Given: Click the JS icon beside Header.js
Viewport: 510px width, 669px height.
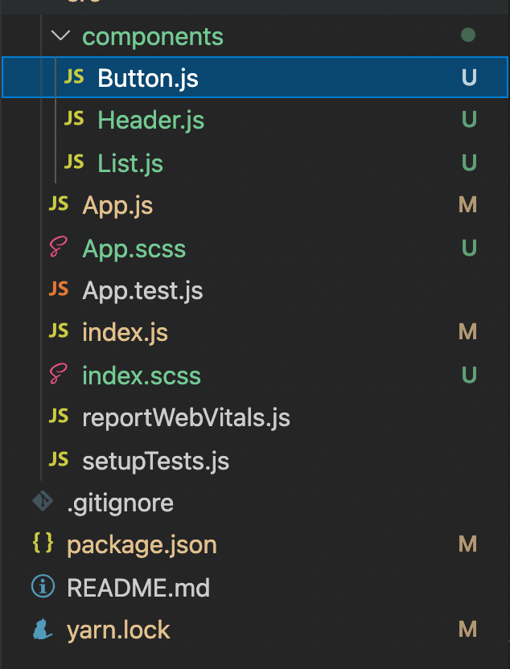Looking at the screenshot, I should tap(74, 120).
